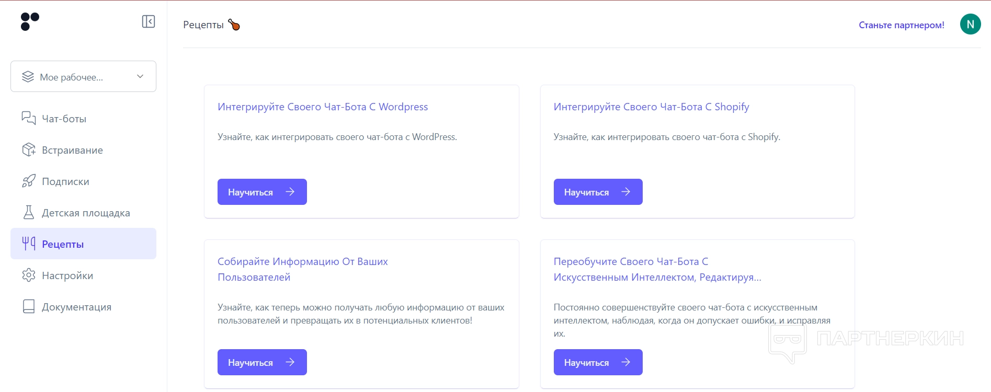The height and width of the screenshot is (392, 991).
Task: Click the Подписки rocket icon
Action: click(29, 181)
